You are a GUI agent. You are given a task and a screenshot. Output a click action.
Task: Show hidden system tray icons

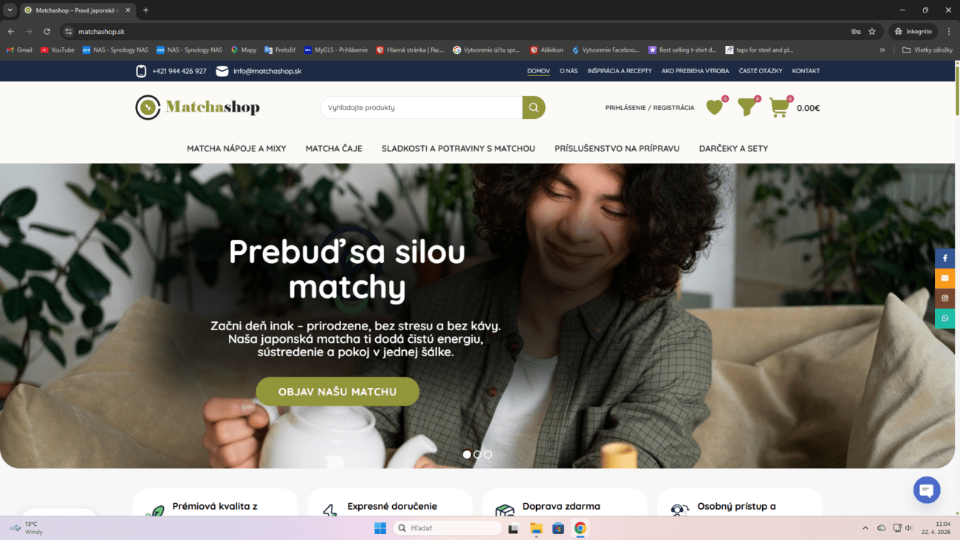coord(865,528)
